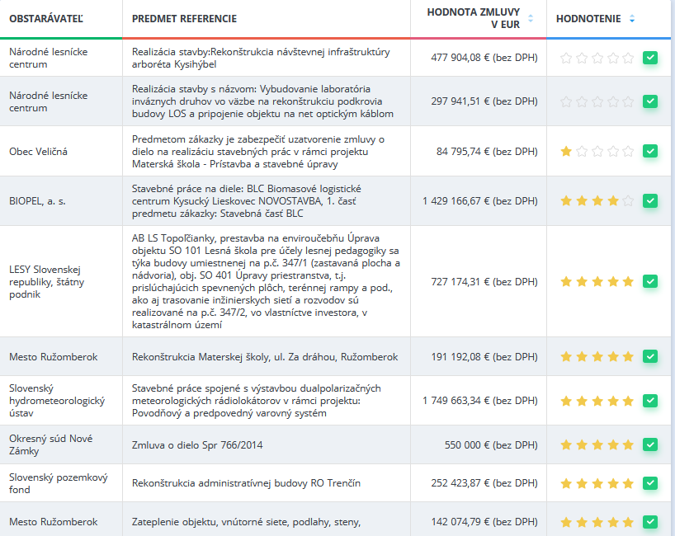Sort by Hodnota zmluvy v EUR arrows
675x536 pixels.
coord(531,18)
